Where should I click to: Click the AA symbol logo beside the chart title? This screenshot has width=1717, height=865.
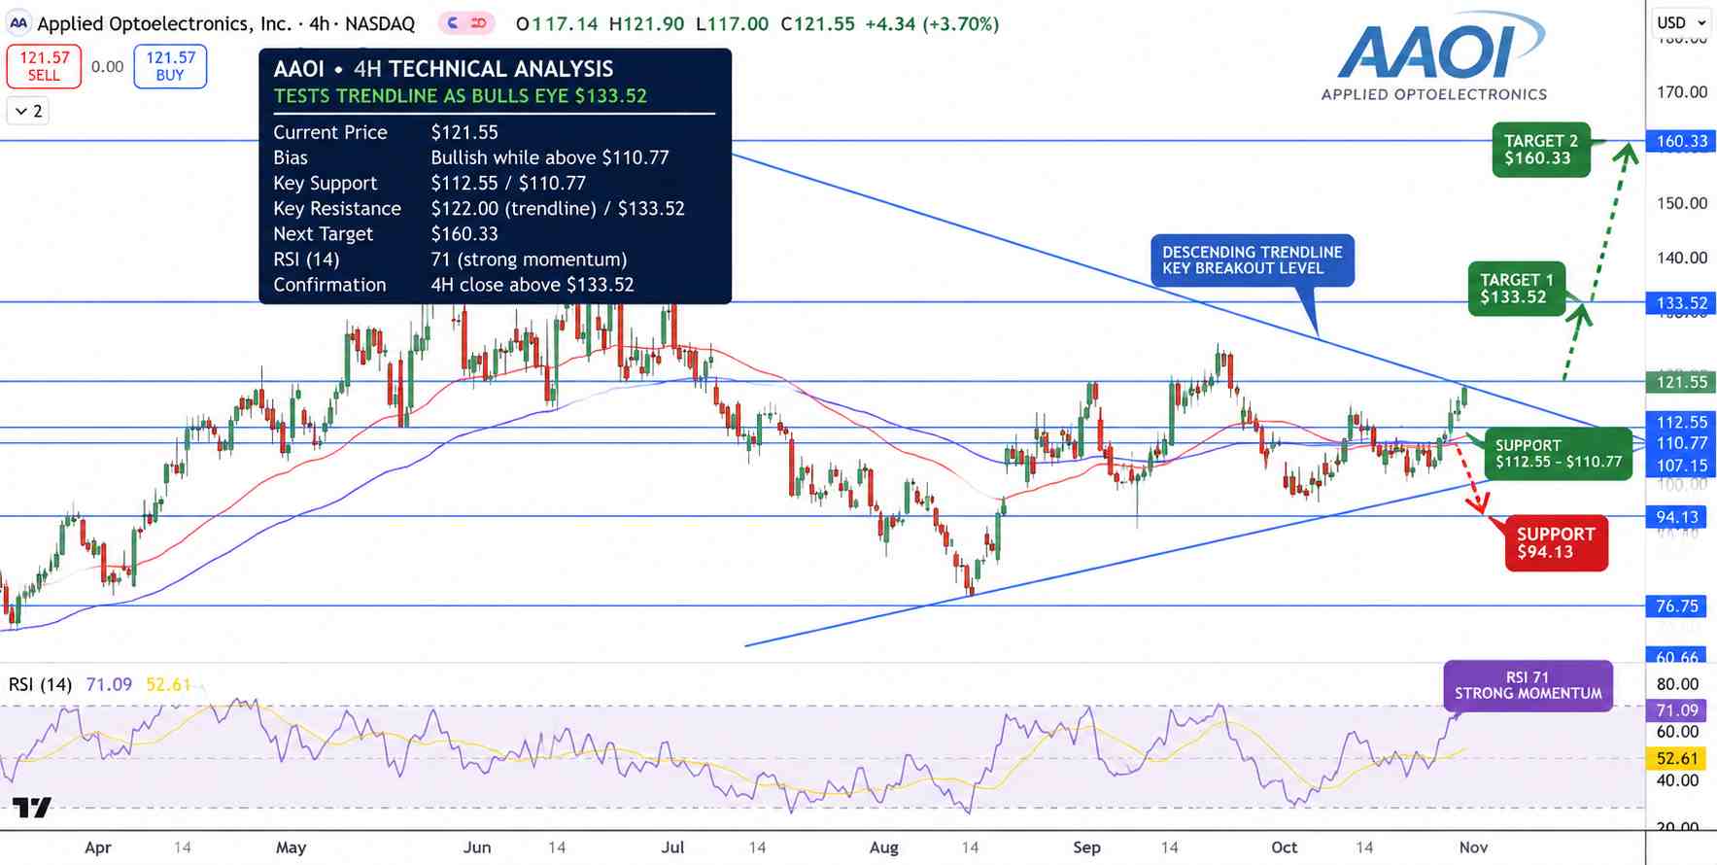(18, 23)
